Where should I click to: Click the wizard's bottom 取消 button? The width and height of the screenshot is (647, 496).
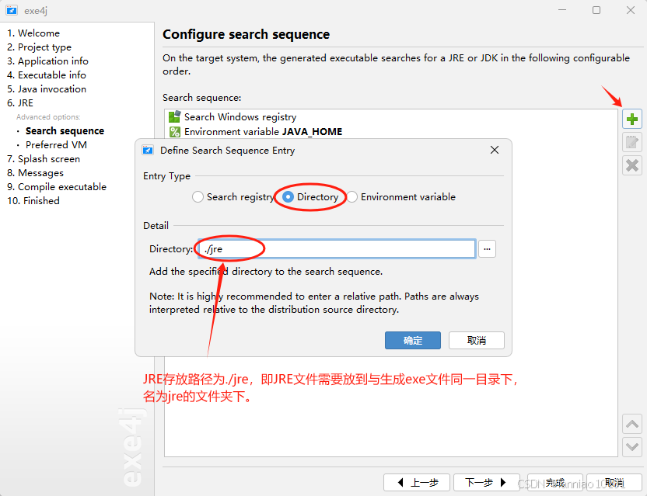[x=614, y=482]
